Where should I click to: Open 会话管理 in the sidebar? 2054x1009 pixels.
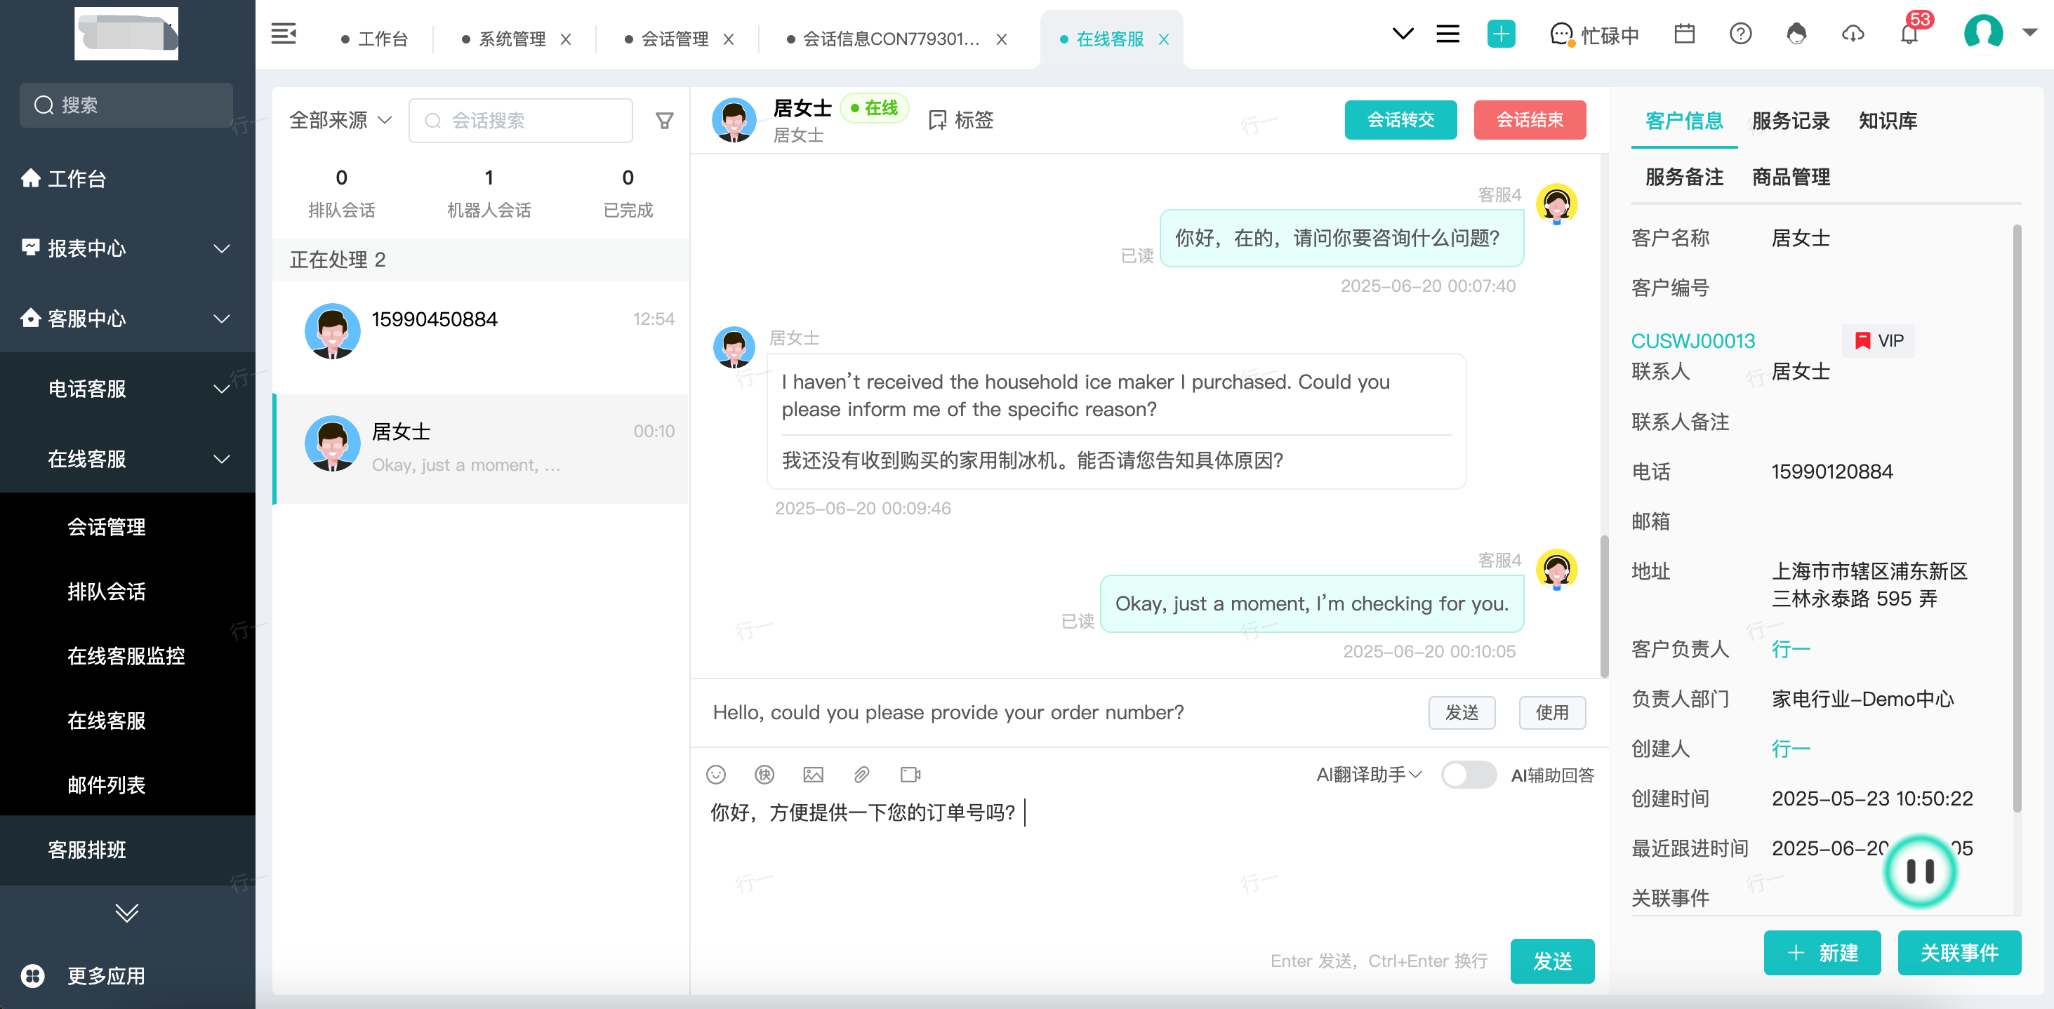point(106,527)
